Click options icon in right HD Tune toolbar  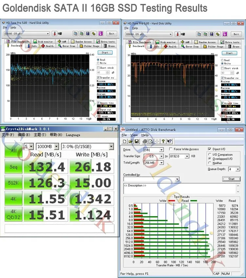[x=218, y=34]
